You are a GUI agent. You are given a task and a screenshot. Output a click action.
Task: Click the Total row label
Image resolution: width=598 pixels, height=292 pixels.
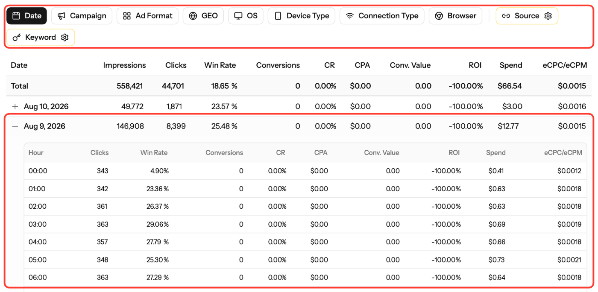20,86
